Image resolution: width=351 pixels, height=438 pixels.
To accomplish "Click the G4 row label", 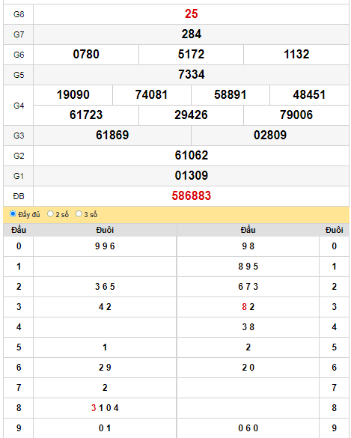I will [x=19, y=106].
